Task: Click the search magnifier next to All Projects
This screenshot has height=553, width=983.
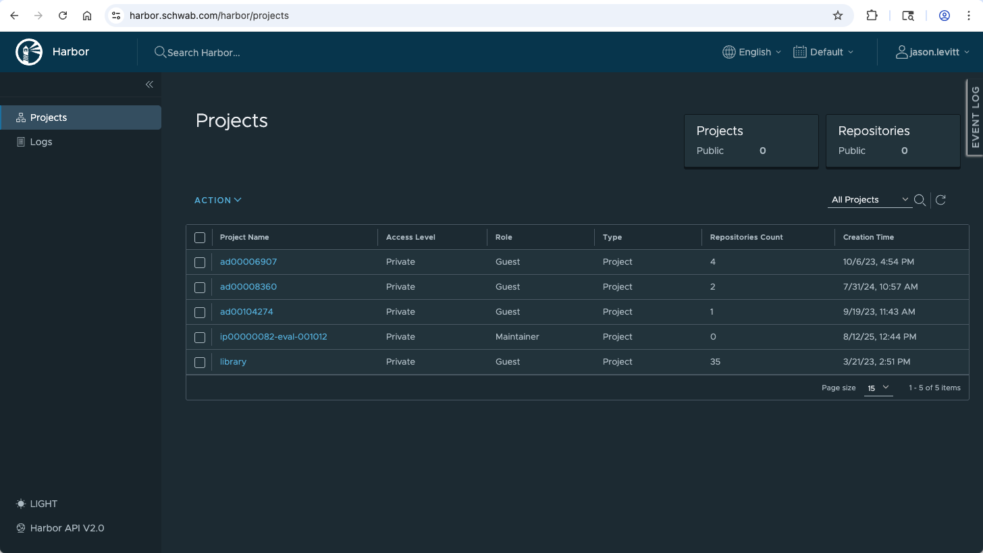Action: [x=920, y=200]
